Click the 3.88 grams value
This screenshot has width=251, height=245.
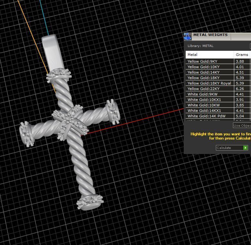(x=240, y=61)
